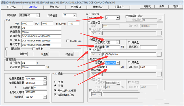Click the USB 产品信息 field containing iWizard
Screen dimensions: 184x106
tap(41, 32)
